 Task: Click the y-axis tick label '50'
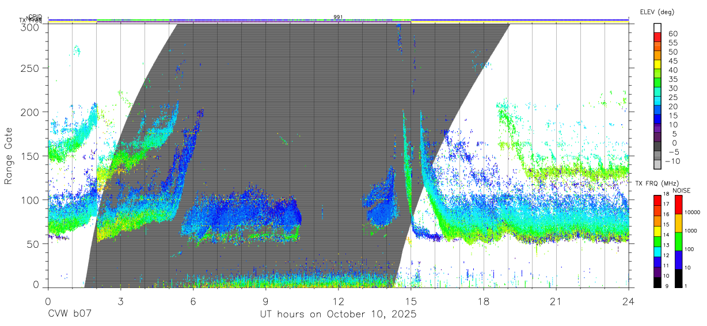coord(33,244)
